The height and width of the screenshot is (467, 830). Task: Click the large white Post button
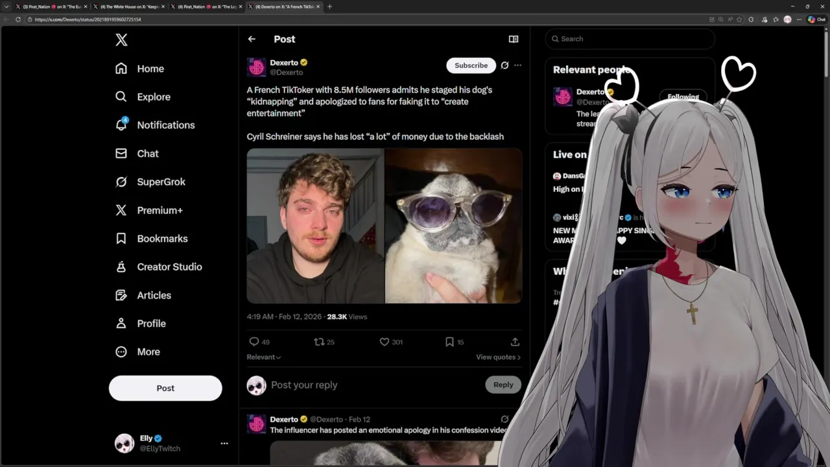pyautogui.click(x=165, y=388)
